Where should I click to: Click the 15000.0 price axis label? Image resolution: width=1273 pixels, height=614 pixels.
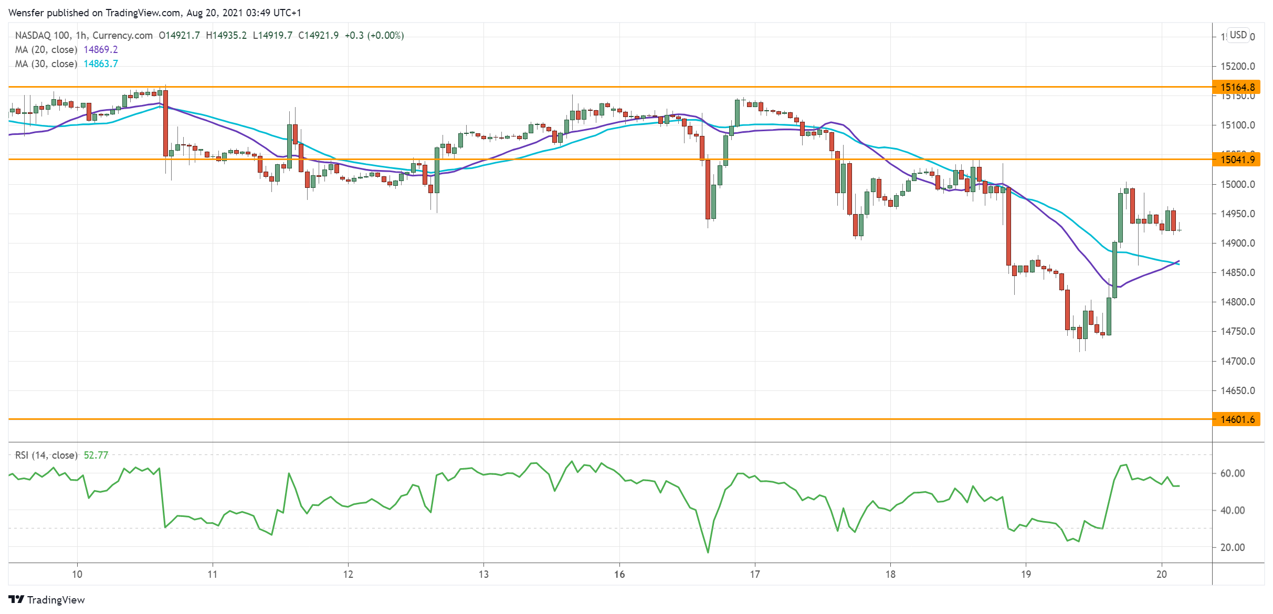click(x=1238, y=184)
